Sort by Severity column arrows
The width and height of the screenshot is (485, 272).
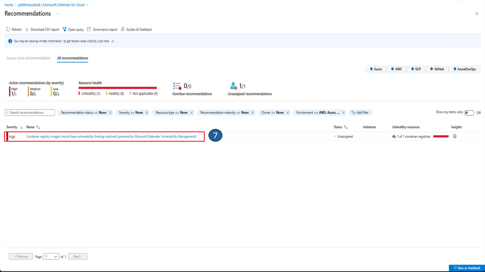(21, 127)
